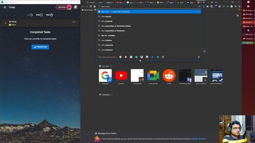This screenshot has height=143, width=255.
Task: Select the git setup task row
Action: (40, 23)
